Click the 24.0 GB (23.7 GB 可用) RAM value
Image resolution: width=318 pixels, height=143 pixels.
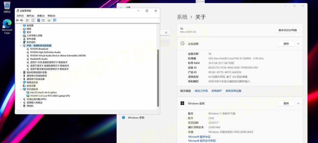pos(221,63)
